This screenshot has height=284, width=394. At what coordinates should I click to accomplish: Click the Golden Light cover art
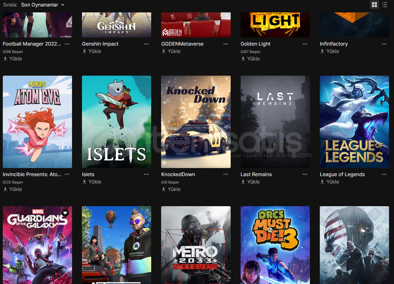click(275, 25)
